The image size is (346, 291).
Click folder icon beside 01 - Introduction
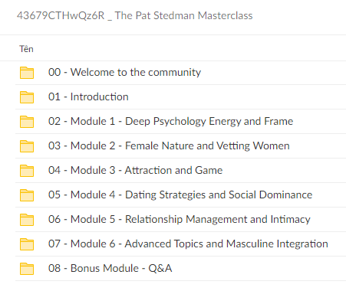pos(27,97)
